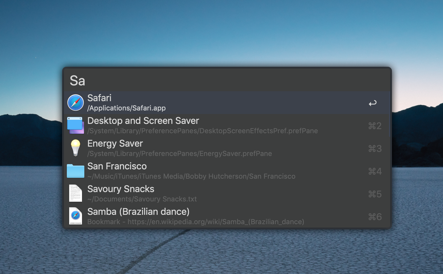Click the ⌘6 shortcut on Samba row
This screenshot has height=274, width=443.
(375, 217)
